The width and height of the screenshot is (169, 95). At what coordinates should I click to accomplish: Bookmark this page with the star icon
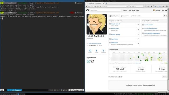point(145,6)
